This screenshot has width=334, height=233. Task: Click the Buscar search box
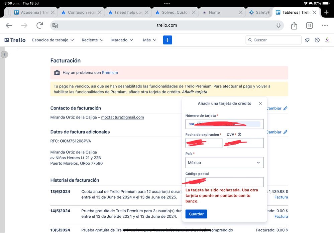click(x=273, y=40)
